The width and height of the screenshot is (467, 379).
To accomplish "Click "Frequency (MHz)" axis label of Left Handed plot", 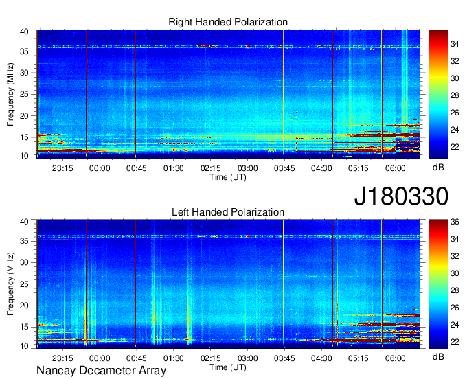I will [x=10, y=284].
